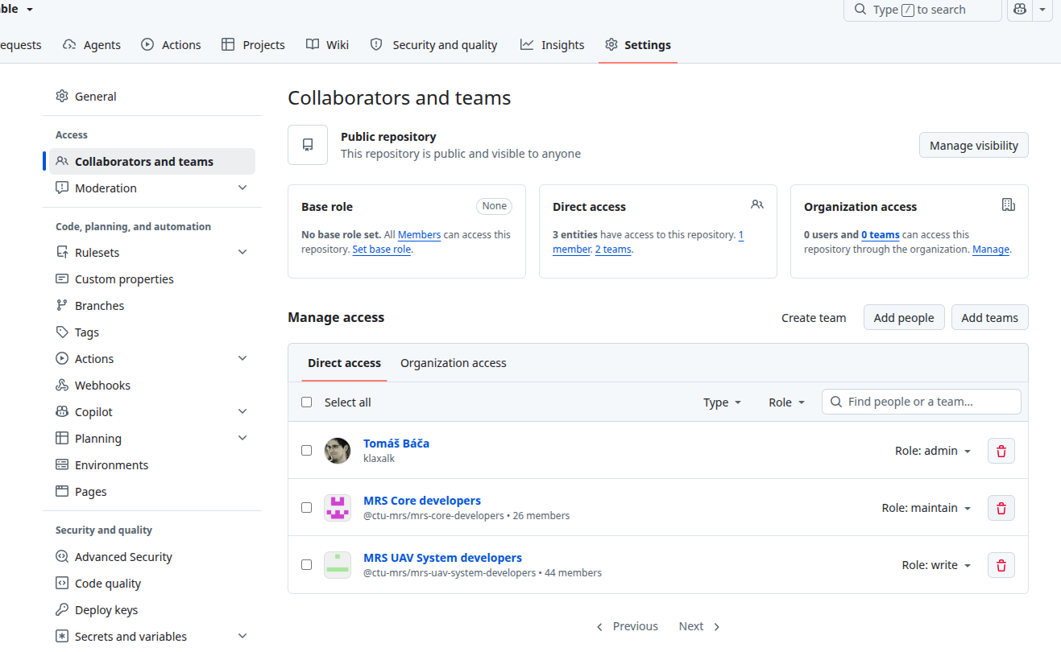Expand the Rulesets sidebar section
The height and width of the screenshot is (652, 1061).
[152, 253]
